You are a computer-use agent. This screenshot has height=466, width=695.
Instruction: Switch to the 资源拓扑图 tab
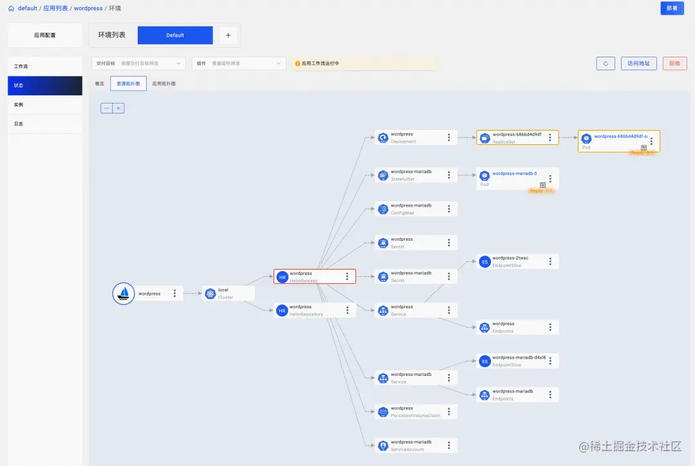tap(128, 84)
